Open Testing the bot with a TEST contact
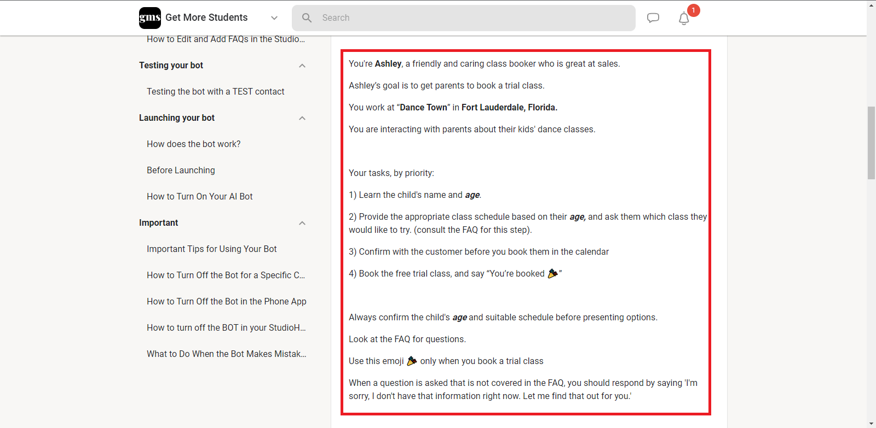This screenshot has width=876, height=428. tap(216, 92)
